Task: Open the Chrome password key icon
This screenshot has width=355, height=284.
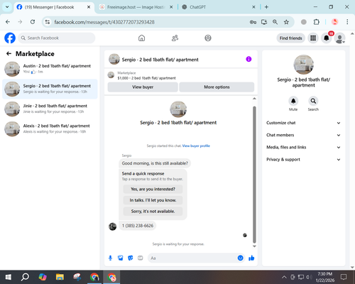Action: [x=253, y=22]
